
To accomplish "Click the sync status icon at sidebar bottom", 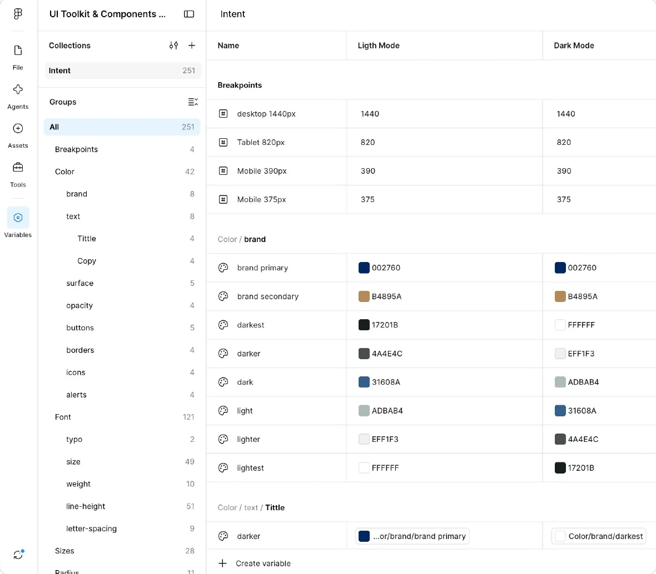I will 18,555.
